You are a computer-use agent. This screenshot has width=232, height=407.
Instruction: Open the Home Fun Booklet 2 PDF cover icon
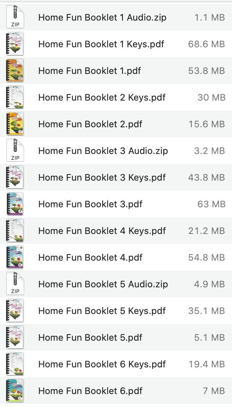tap(15, 124)
